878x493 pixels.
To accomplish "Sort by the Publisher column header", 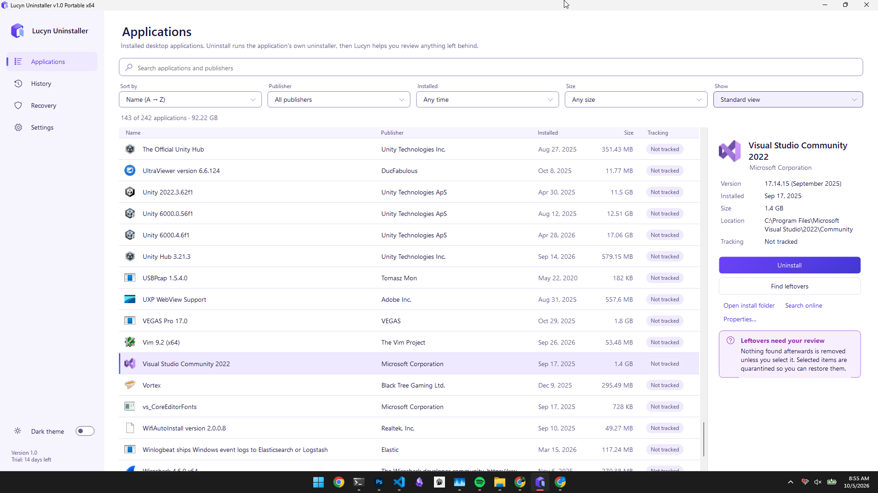I will (392, 133).
